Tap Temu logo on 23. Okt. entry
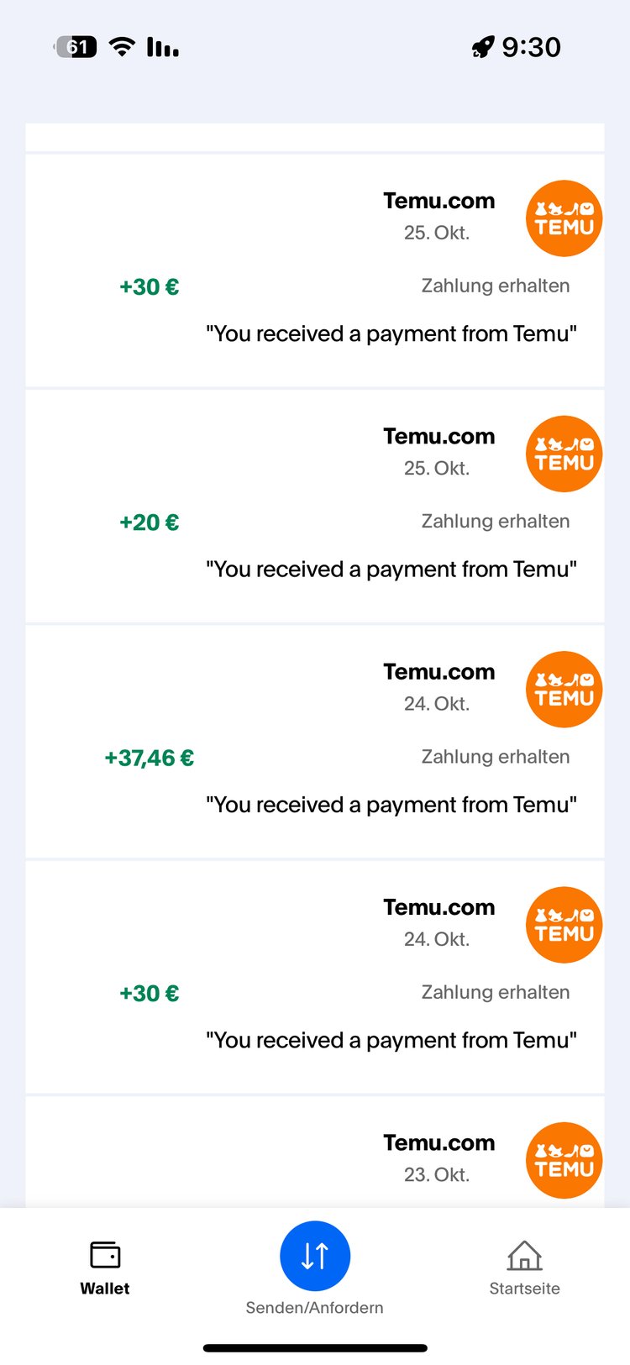 tap(564, 1160)
